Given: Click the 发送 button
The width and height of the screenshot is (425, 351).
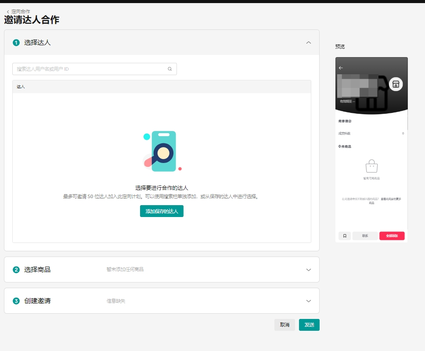Looking at the screenshot, I should tap(309, 325).
